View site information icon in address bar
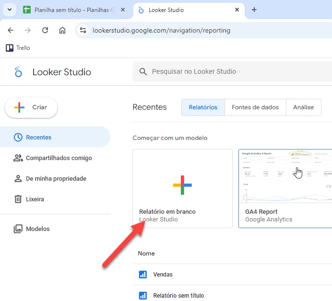Image resolution: width=332 pixels, height=301 pixels. (x=83, y=31)
